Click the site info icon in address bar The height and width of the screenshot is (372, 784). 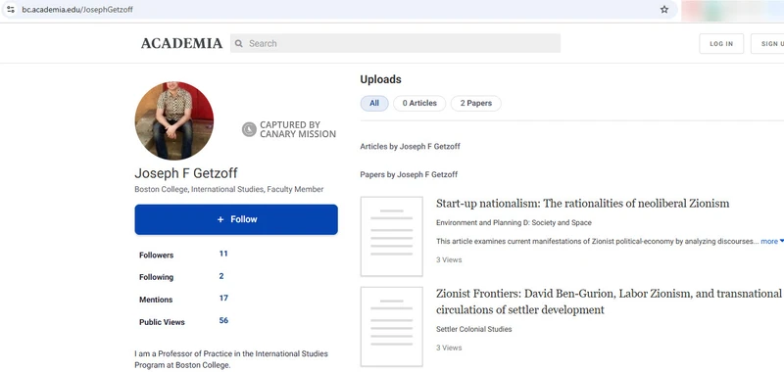click(x=10, y=10)
